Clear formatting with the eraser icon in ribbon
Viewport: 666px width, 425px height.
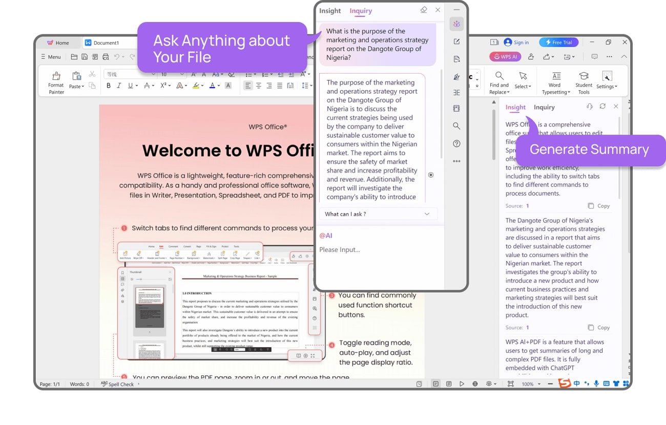(x=231, y=74)
